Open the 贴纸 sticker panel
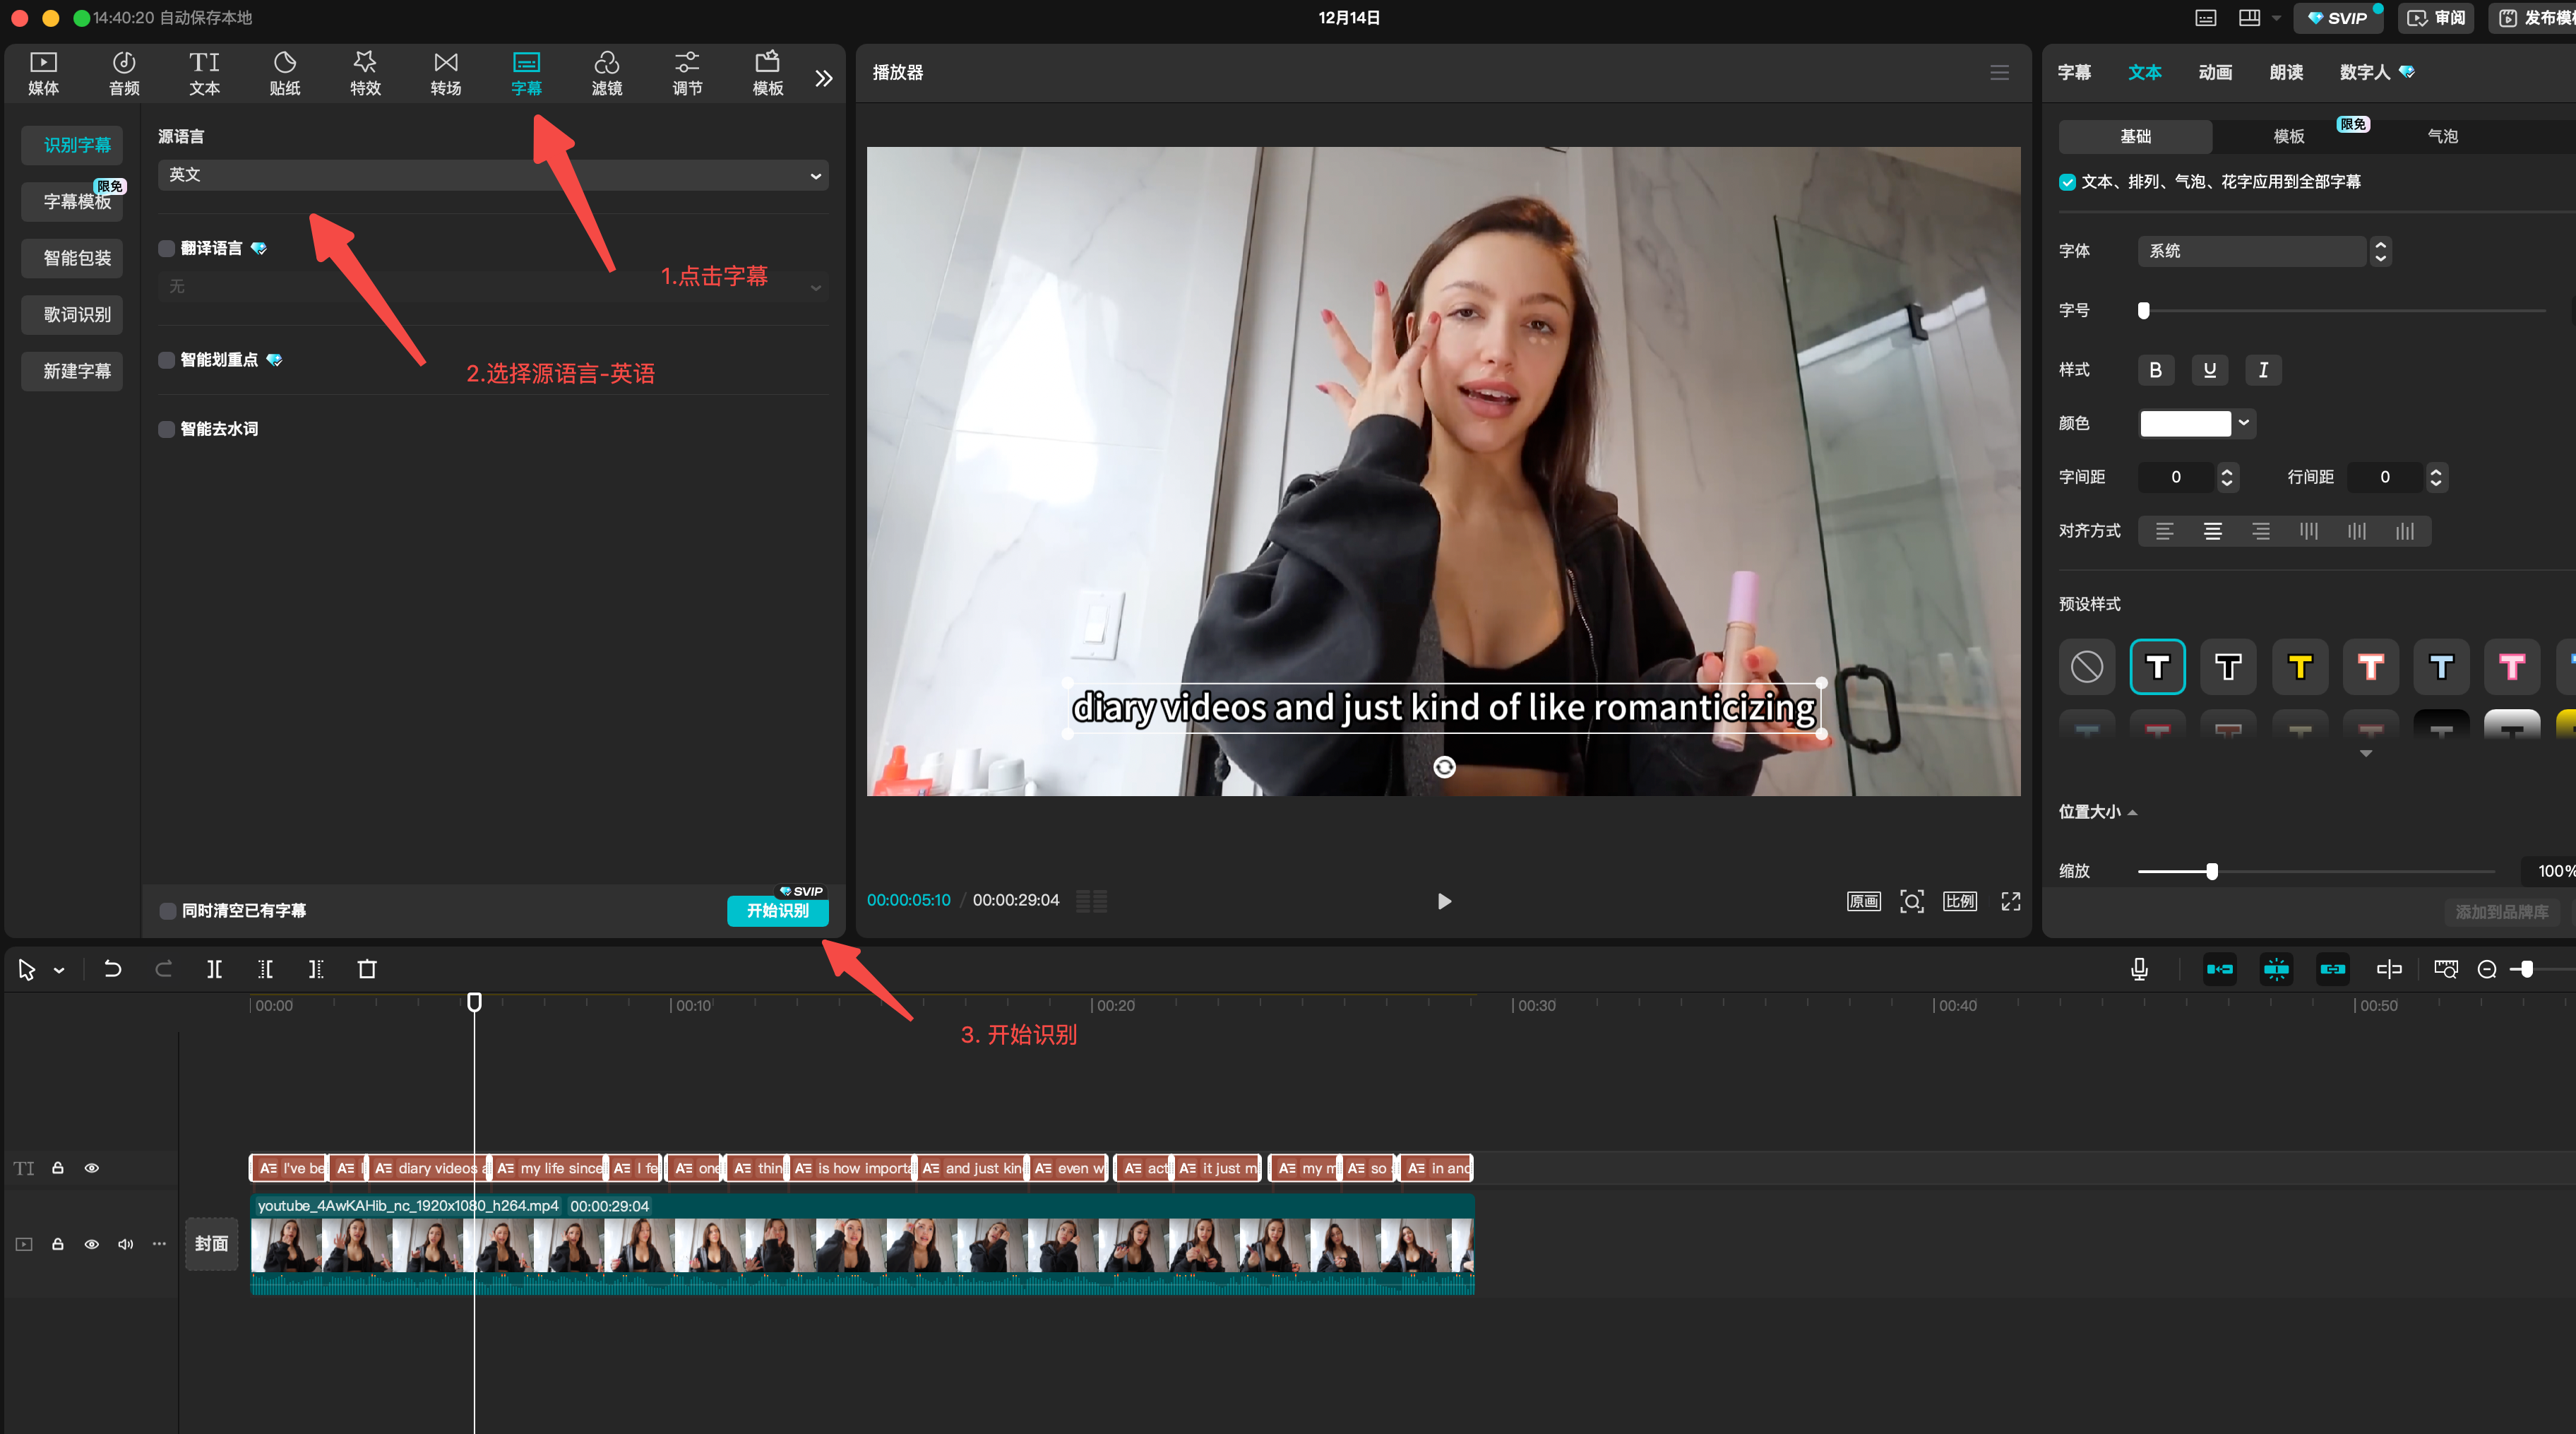Image resolution: width=2576 pixels, height=1434 pixels. pyautogui.click(x=284, y=73)
